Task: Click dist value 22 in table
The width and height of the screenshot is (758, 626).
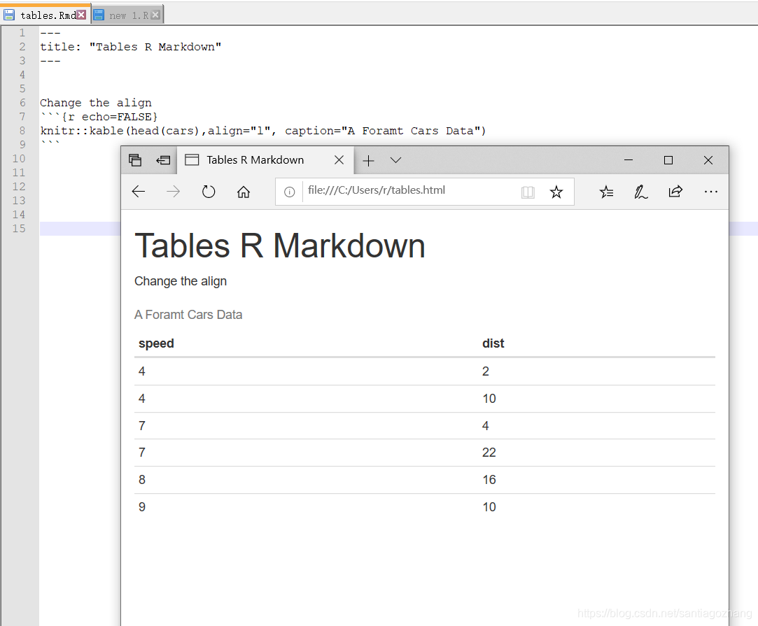Action: point(489,453)
